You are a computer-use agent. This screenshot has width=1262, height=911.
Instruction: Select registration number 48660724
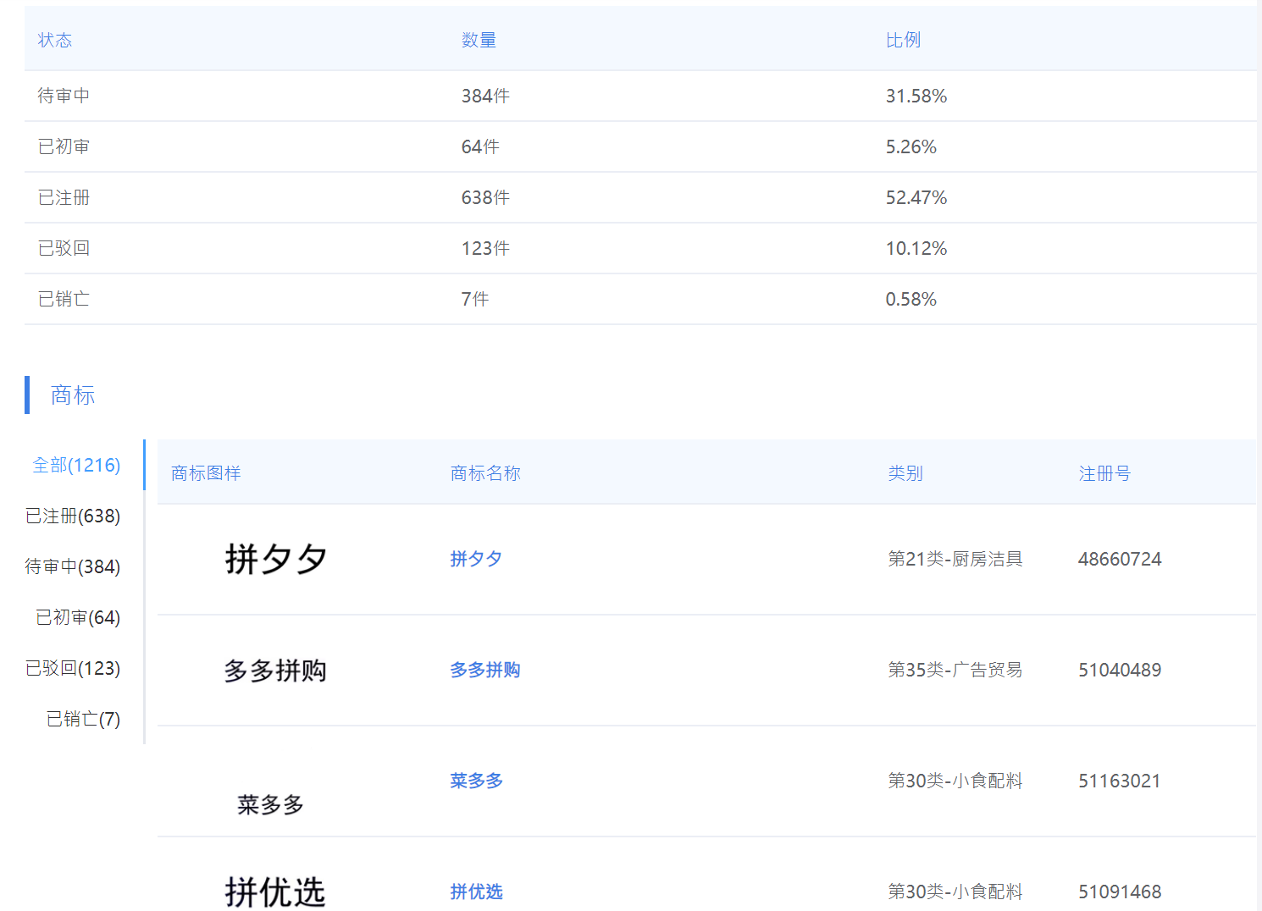tap(1120, 559)
